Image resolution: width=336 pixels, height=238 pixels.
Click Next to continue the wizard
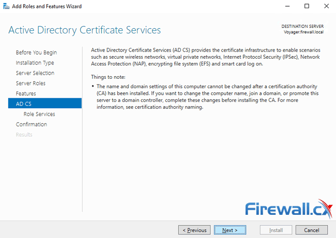230,230
